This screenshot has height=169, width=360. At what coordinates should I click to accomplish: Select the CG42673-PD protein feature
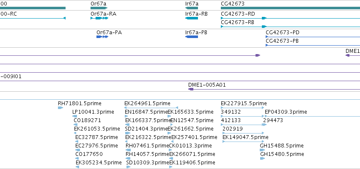point(313,37)
